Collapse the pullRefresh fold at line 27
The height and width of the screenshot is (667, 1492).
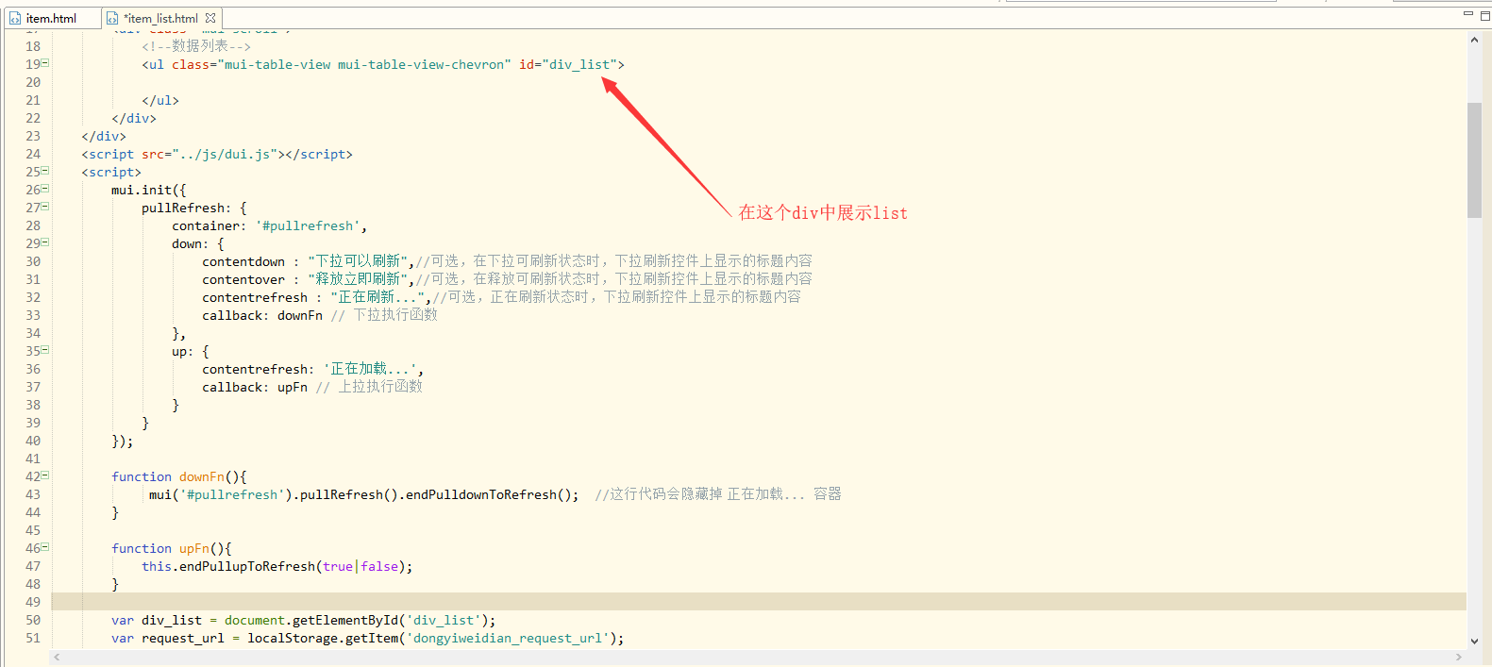[x=45, y=207]
